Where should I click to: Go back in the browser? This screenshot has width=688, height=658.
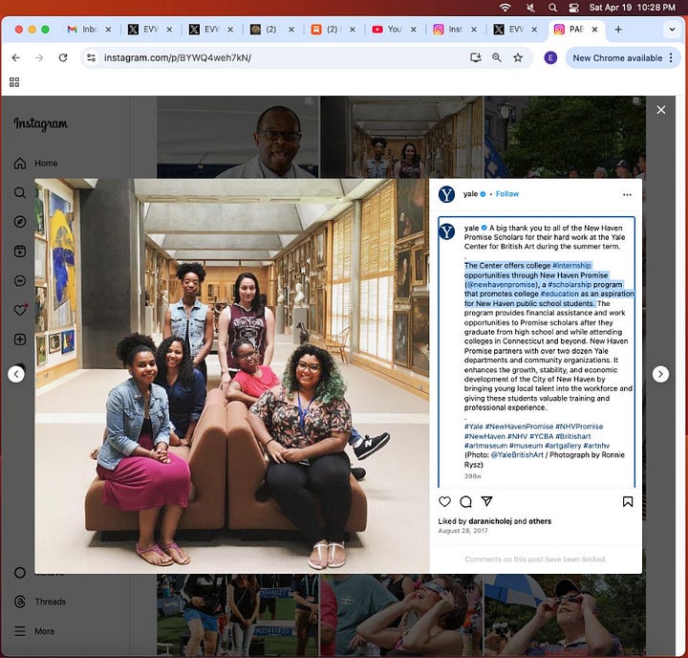click(x=16, y=57)
